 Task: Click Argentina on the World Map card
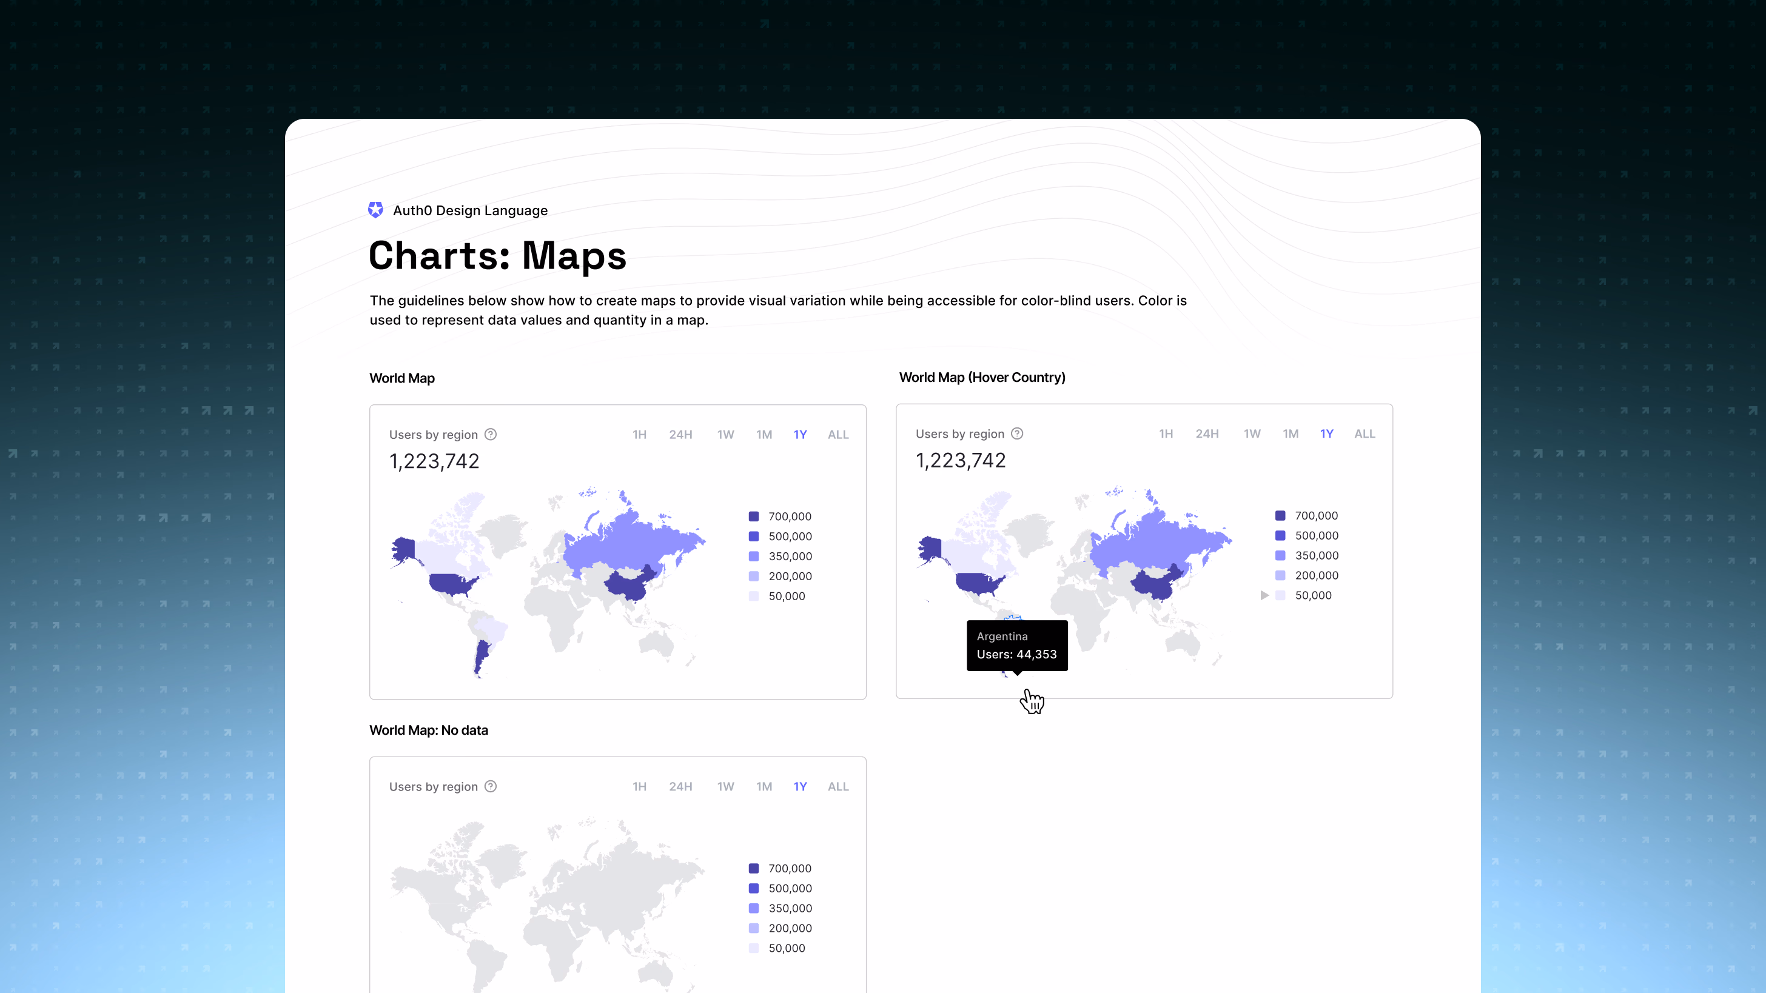point(482,657)
